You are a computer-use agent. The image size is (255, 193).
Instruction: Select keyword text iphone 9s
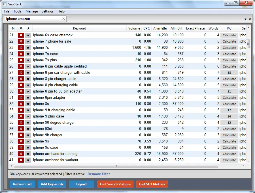(41, 141)
